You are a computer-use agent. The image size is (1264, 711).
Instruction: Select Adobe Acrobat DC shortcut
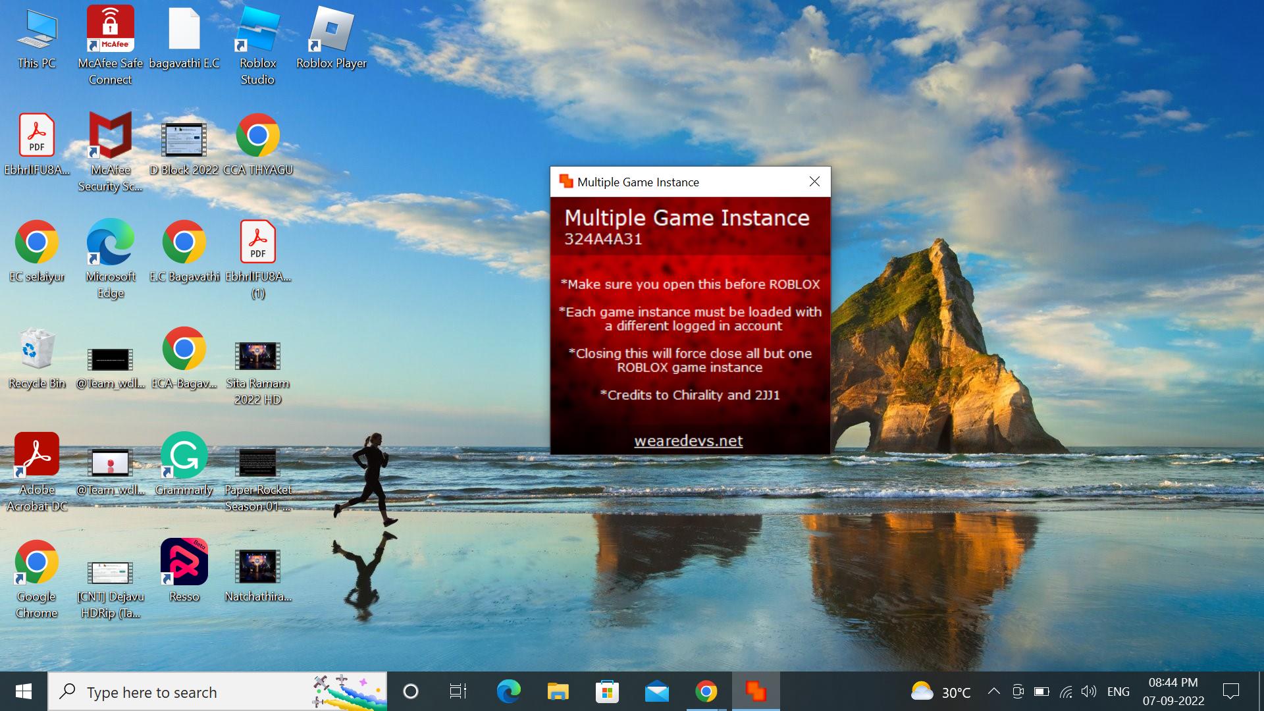click(x=37, y=471)
